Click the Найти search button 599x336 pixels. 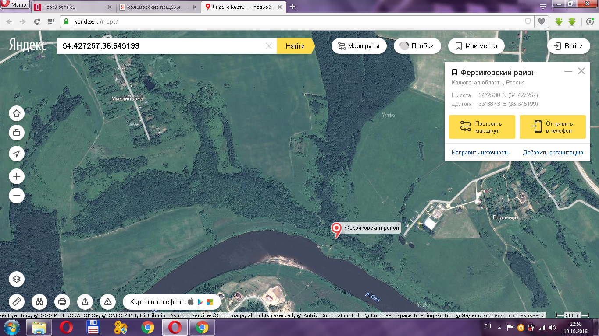point(296,46)
